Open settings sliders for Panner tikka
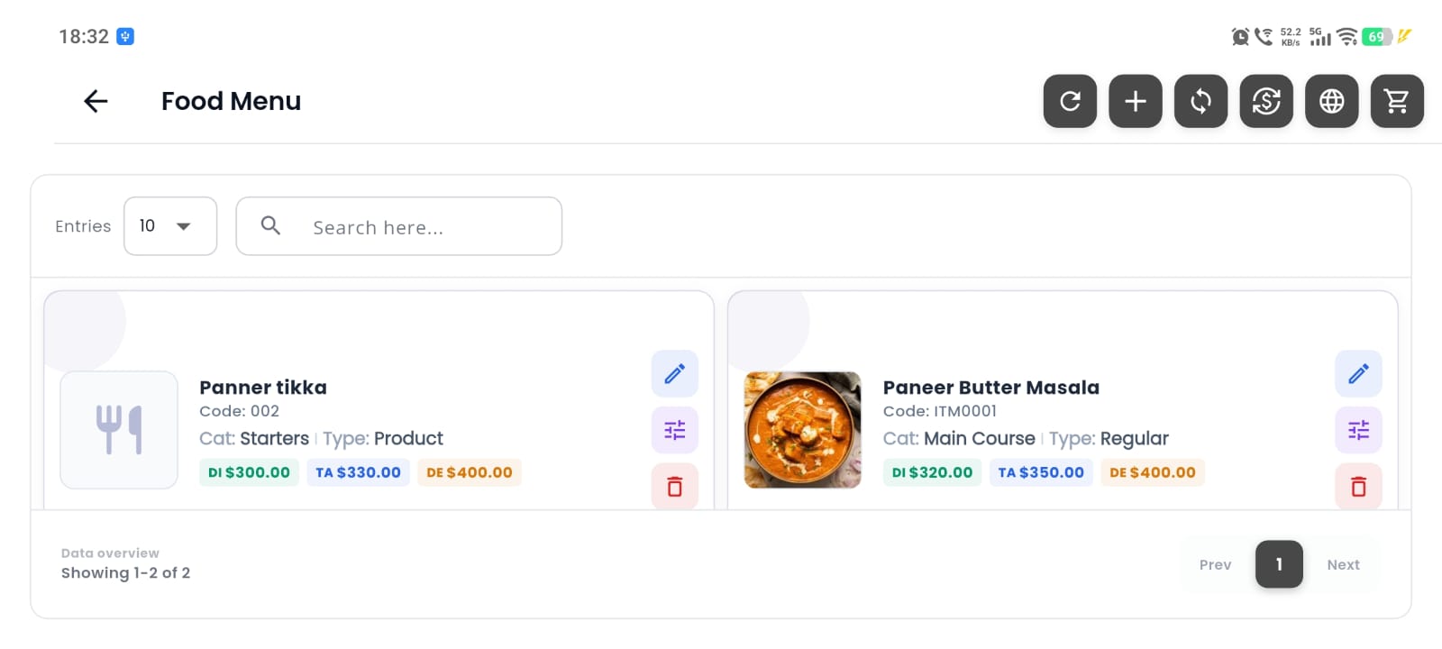Image resolution: width=1442 pixels, height=649 pixels. pos(675,430)
